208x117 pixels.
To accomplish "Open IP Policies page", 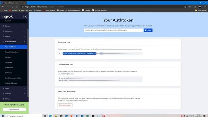I will (x=9, y=73).
